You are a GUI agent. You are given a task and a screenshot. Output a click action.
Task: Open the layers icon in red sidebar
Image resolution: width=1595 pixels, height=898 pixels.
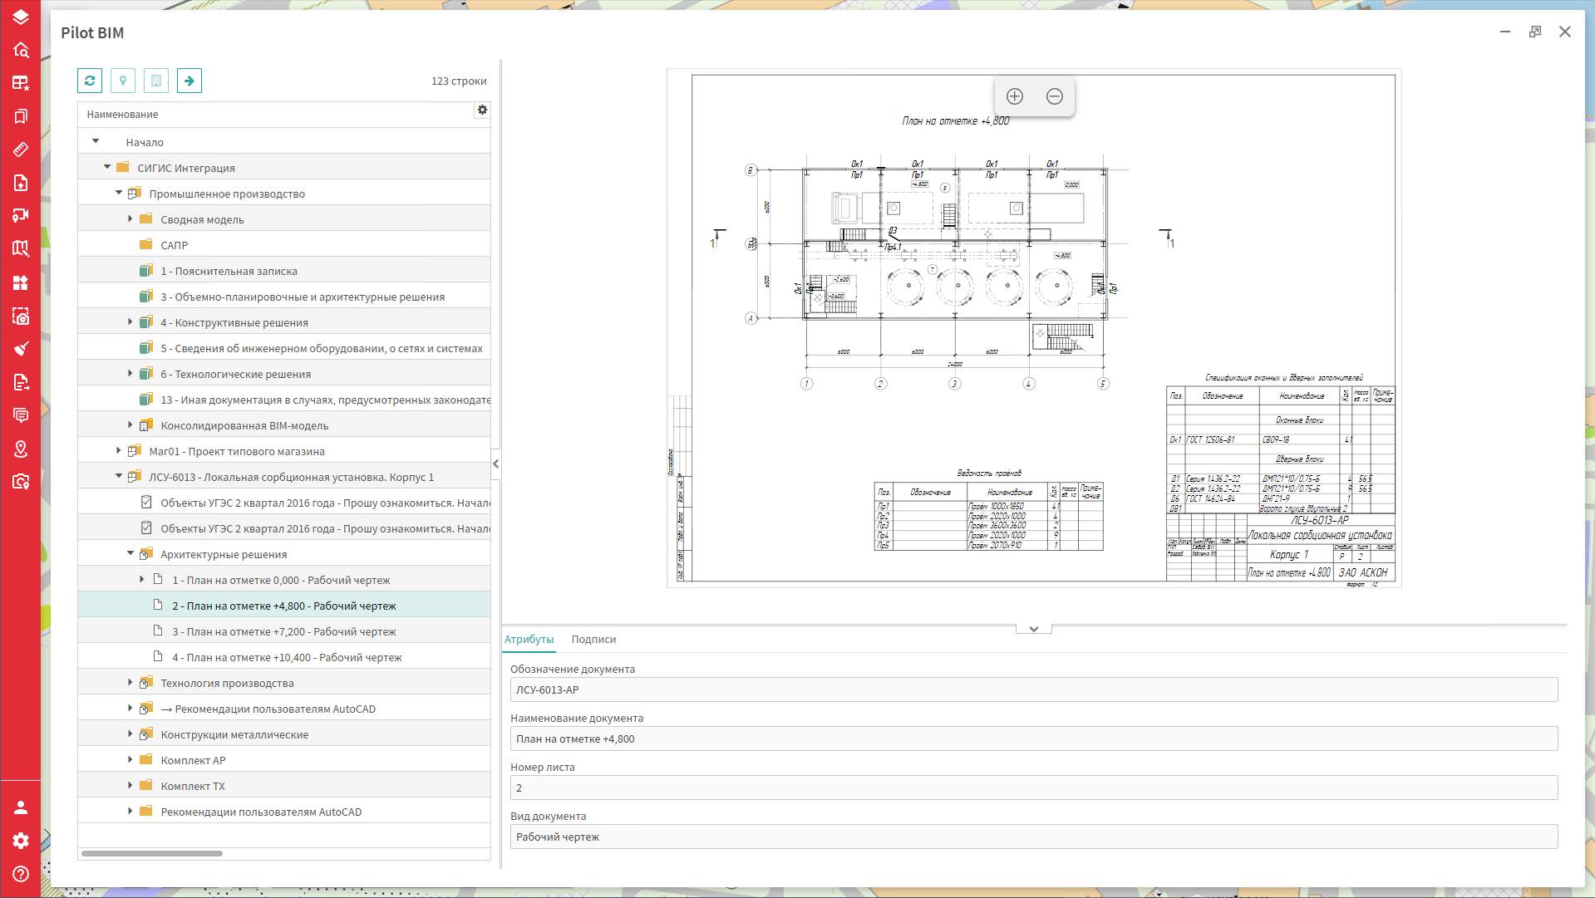pos(21,17)
